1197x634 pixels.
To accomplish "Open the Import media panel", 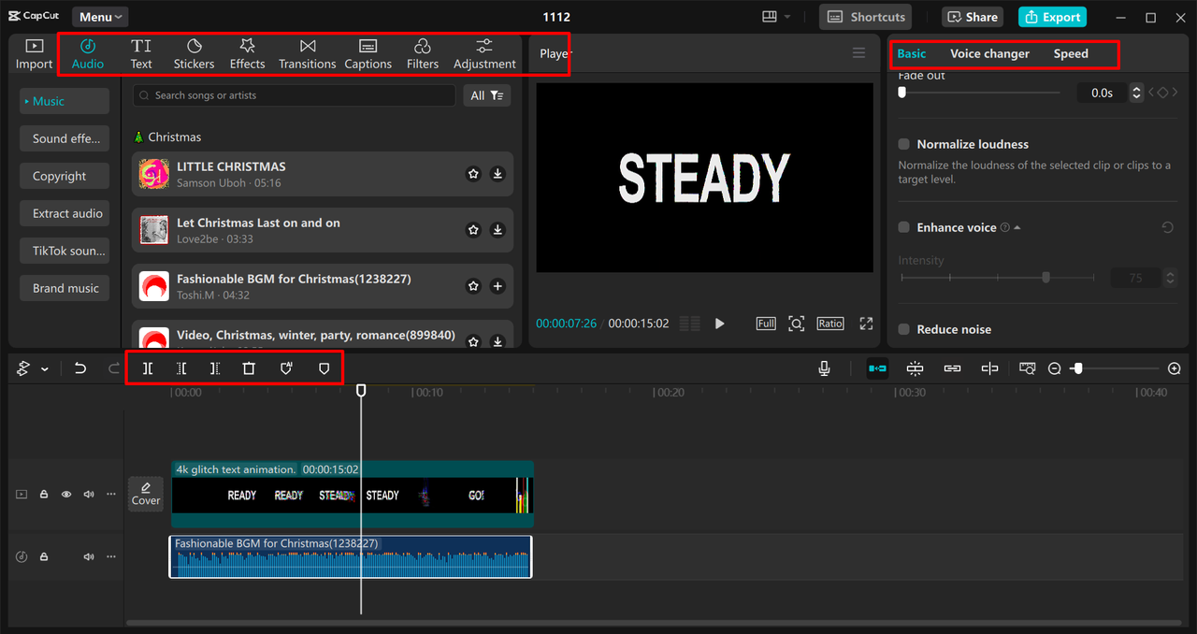I will (x=34, y=54).
